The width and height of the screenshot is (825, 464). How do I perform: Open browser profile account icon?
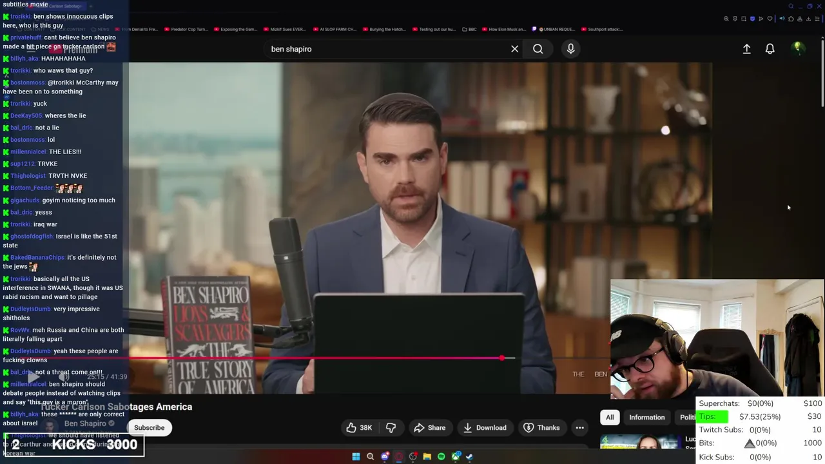pyautogui.click(x=800, y=19)
